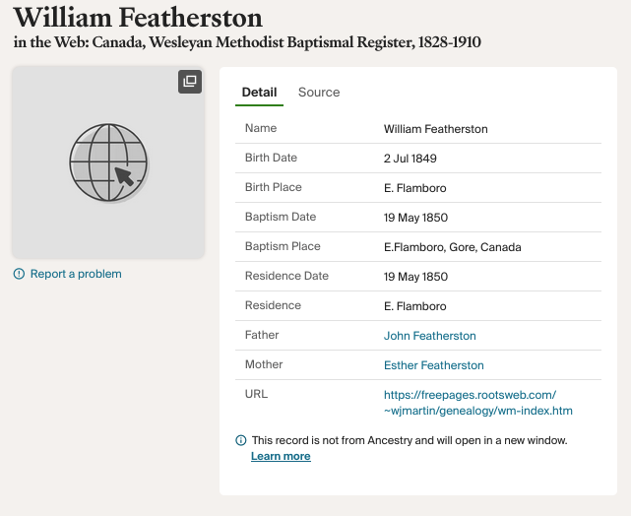Click the Baptism Date value 19 May 1850
The height and width of the screenshot is (516, 631).
(x=415, y=218)
